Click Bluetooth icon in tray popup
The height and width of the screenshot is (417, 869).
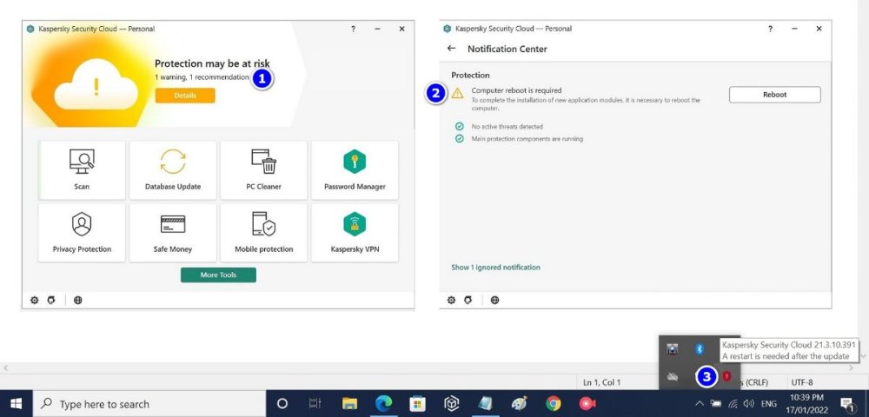pos(700,349)
